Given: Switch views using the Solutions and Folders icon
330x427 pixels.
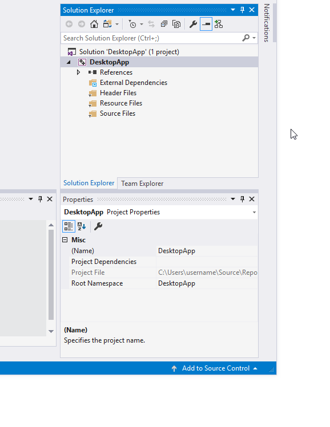Looking at the screenshot, I should tap(107, 25).
